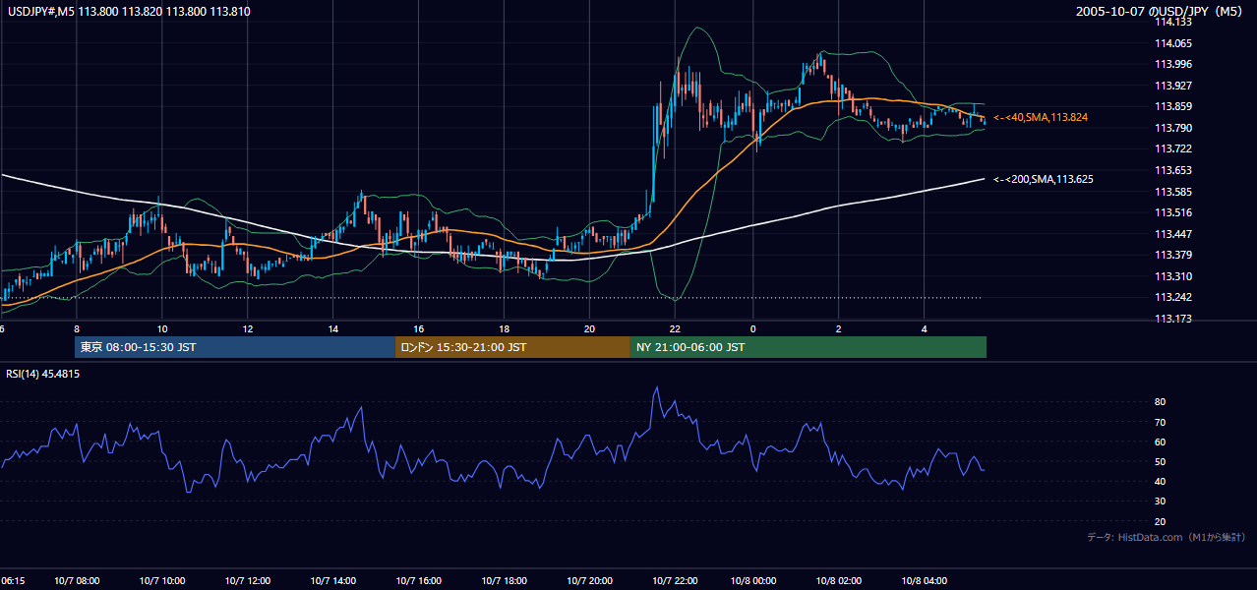The image size is (1257, 590).
Task: Click RSI axis level 80
Action: (1161, 402)
